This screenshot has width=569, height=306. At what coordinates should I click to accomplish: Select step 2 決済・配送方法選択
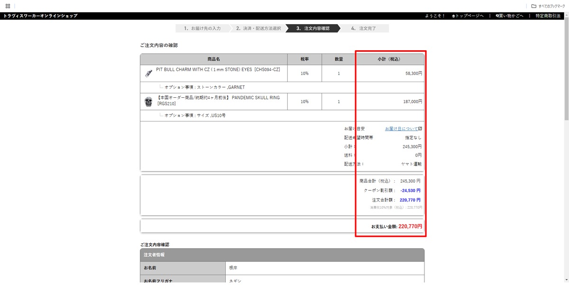pyautogui.click(x=258, y=28)
